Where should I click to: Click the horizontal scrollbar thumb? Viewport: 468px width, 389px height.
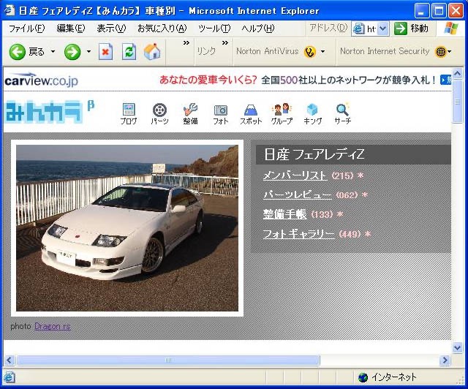tap(168, 360)
